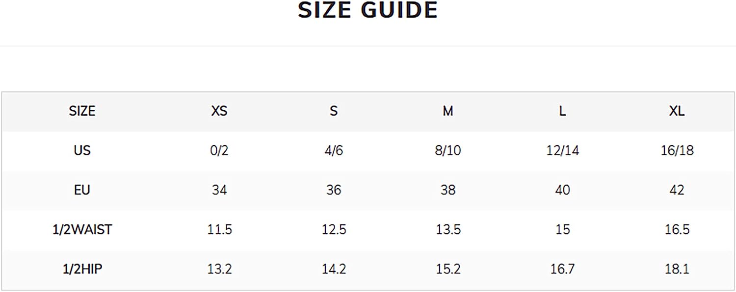Click the US row label

pyautogui.click(x=82, y=150)
